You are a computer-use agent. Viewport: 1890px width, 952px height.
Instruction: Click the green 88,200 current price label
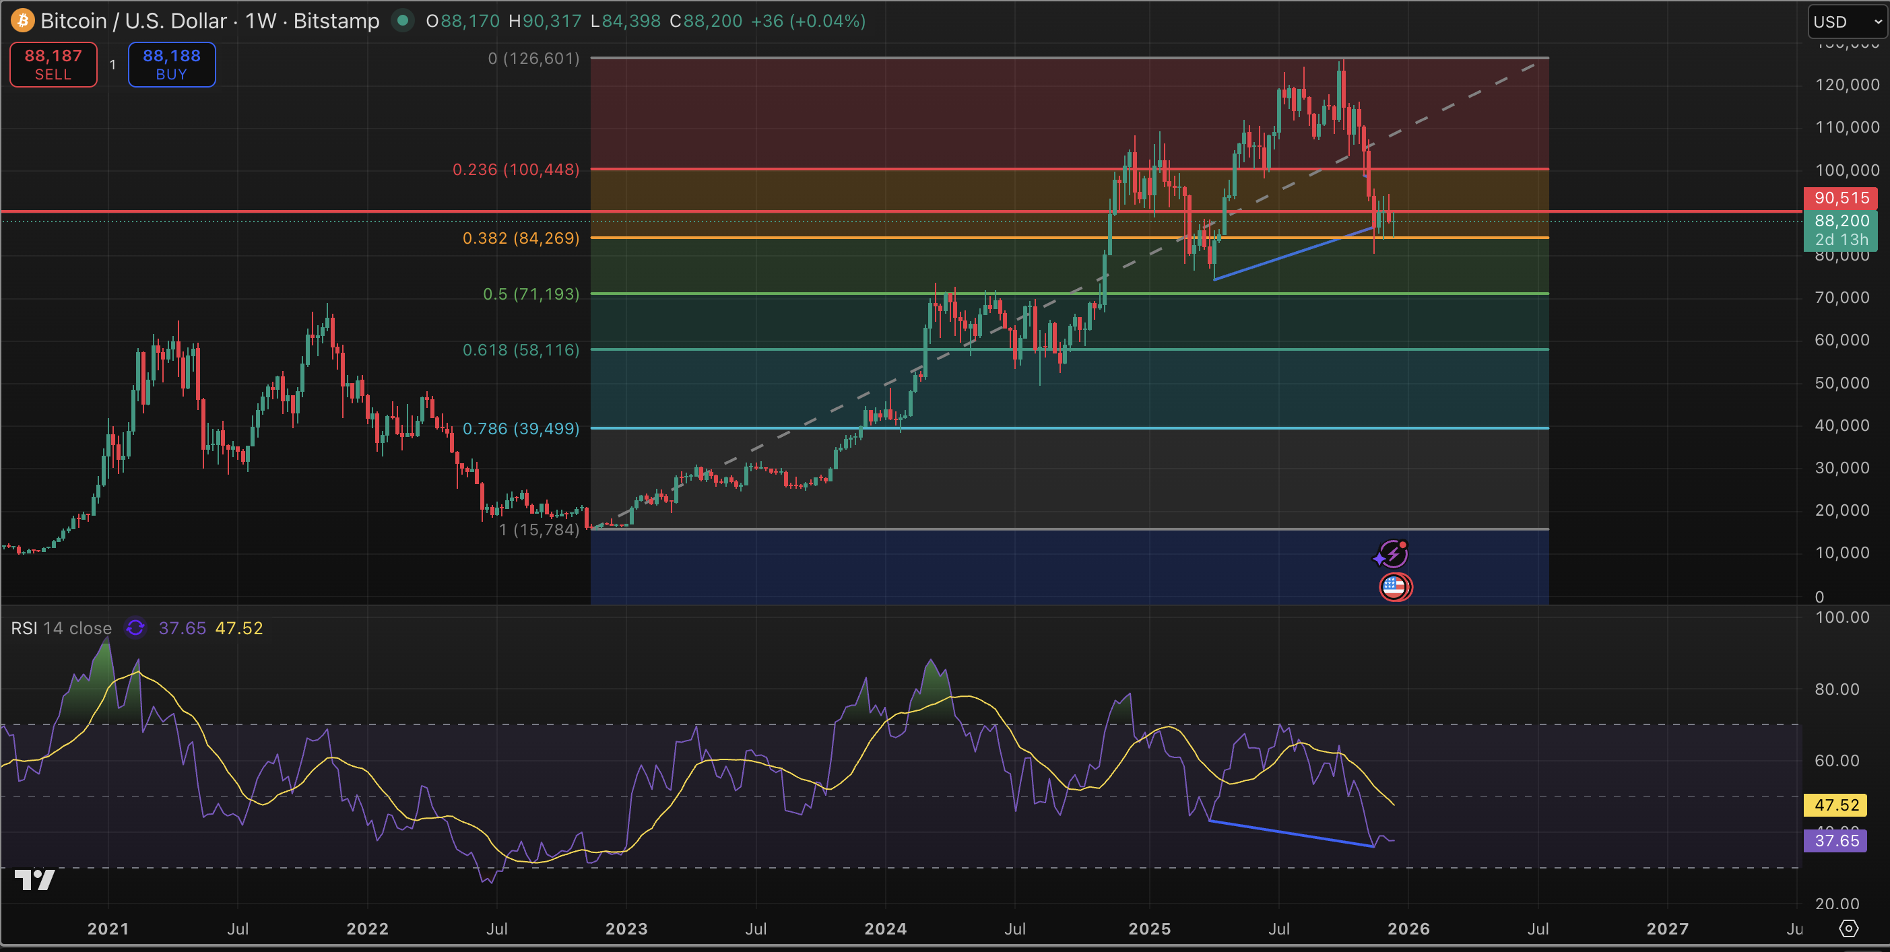(x=1840, y=221)
